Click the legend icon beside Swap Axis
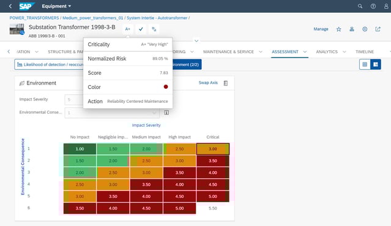391x226 pixels. [x=226, y=83]
